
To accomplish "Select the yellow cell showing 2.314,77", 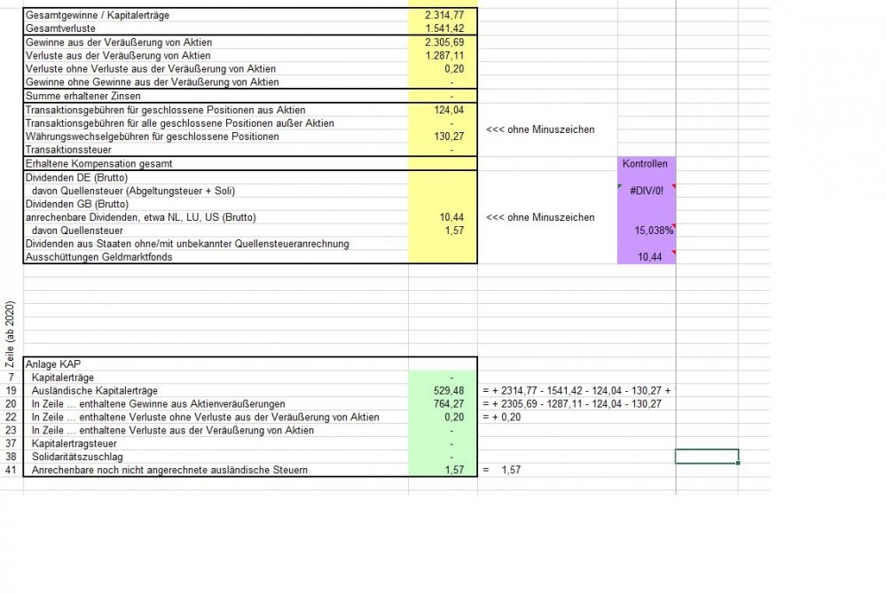I will coord(442,15).
